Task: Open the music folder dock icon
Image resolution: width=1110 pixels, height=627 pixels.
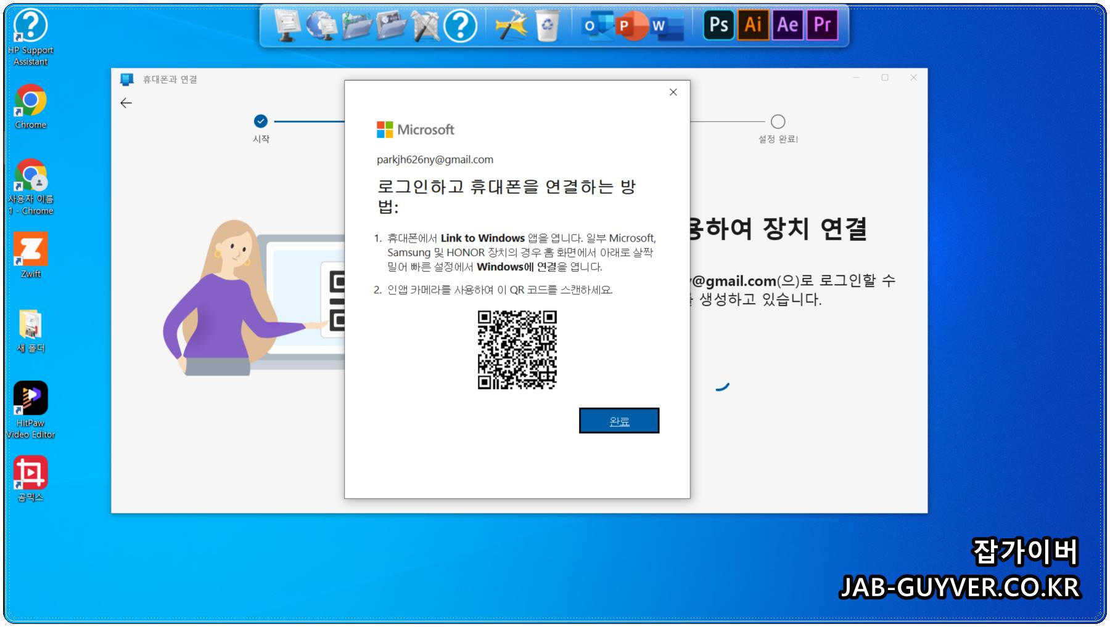Action: [x=357, y=26]
